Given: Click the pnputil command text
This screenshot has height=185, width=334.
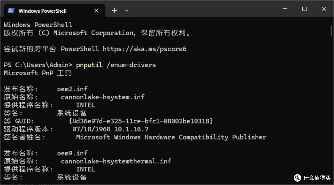Looking at the screenshot, I should click(89, 65).
